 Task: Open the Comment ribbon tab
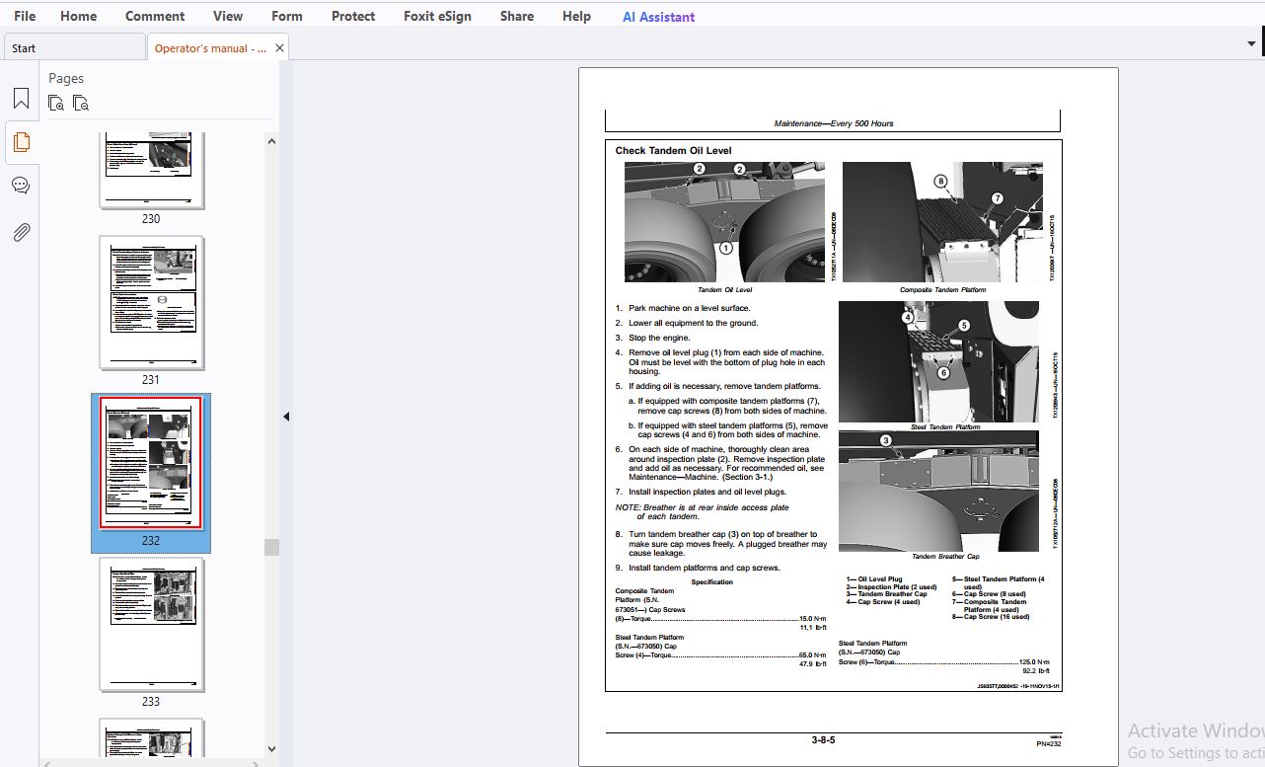point(155,16)
